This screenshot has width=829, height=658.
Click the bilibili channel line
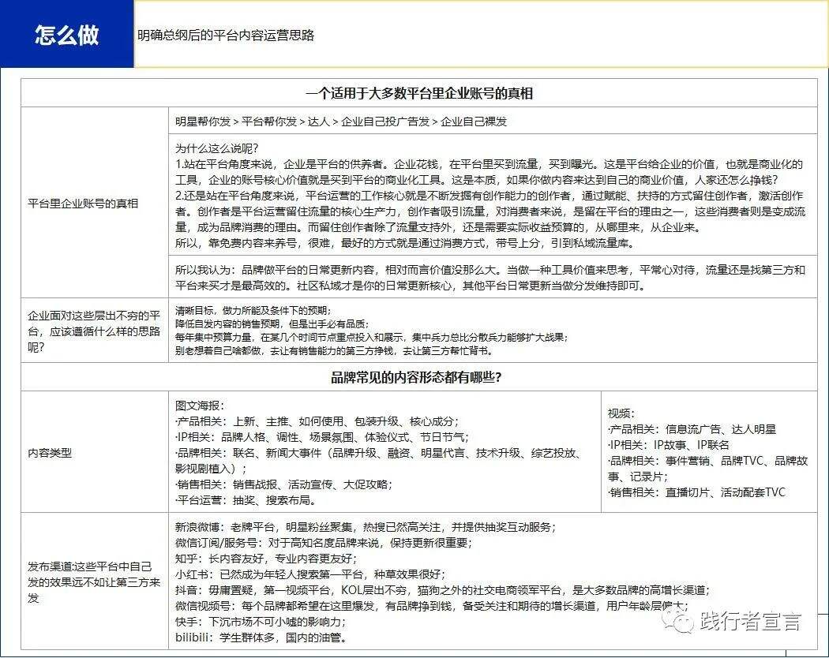click(x=261, y=638)
